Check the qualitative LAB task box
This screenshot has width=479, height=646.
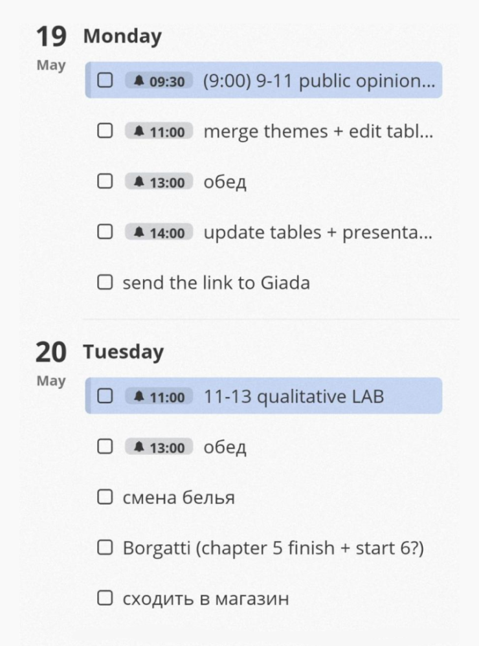105,396
